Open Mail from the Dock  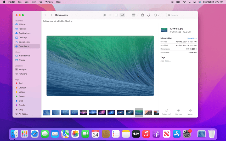click(x=55, y=134)
